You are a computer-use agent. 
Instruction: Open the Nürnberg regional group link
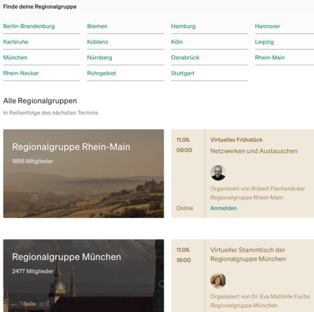100,57
